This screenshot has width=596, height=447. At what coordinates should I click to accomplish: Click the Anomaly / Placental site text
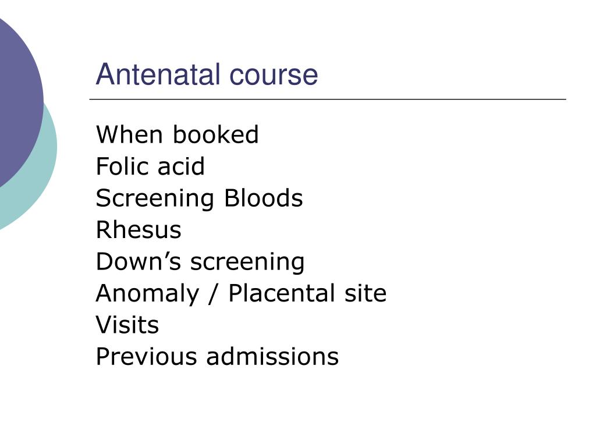pyautogui.click(x=242, y=294)
